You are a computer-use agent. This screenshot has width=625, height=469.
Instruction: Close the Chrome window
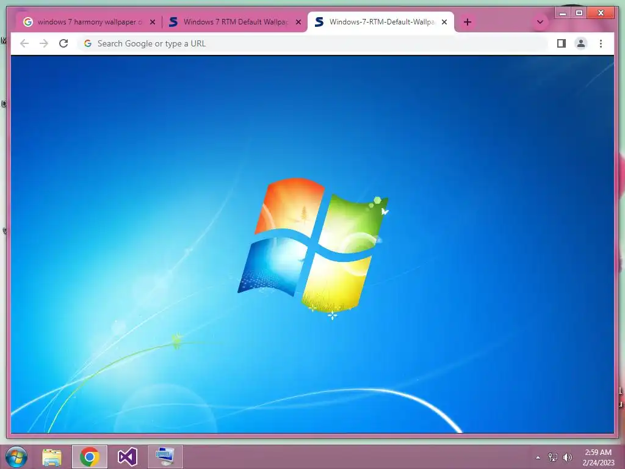[x=601, y=13]
